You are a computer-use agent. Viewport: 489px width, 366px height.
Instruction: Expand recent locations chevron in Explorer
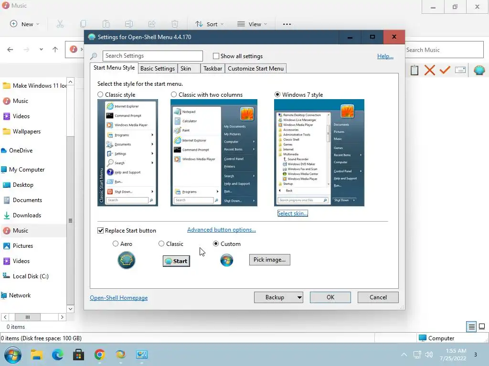click(41, 50)
